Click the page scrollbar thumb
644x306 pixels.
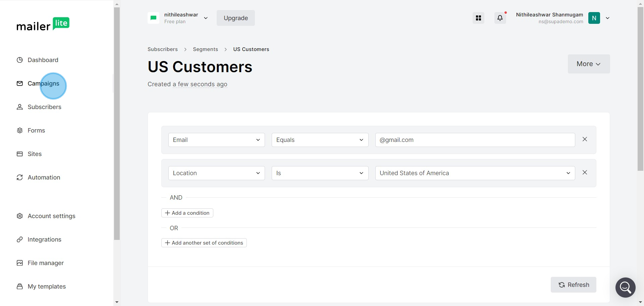point(640,89)
